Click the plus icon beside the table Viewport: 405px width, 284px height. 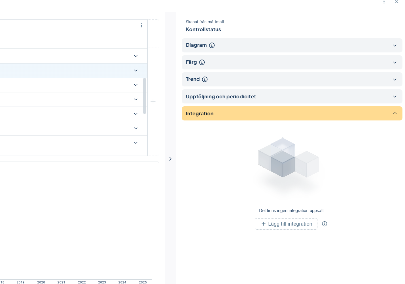pyautogui.click(x=153, y=102)
